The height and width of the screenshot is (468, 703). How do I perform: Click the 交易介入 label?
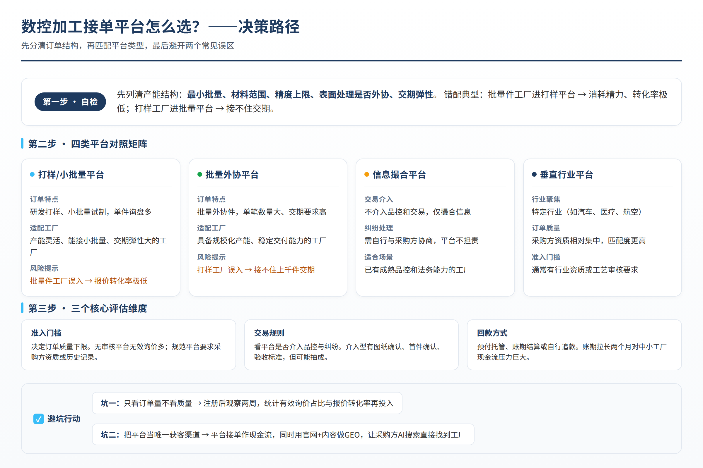[x=379, y=199]
